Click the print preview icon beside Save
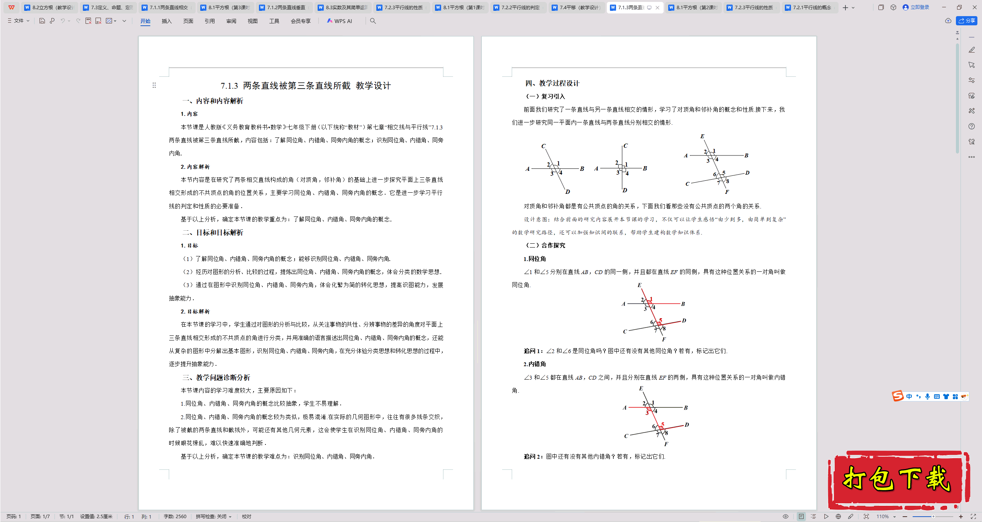This screenshot has width=982, height=522. click(x=52, y=21)
